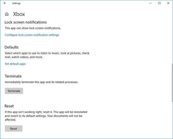Viewport: 173px width, 139px height.
Task: Click the Terminate button
Action: point(14,91)
